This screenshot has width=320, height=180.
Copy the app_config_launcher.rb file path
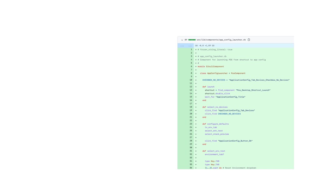[x=249, y=40]
